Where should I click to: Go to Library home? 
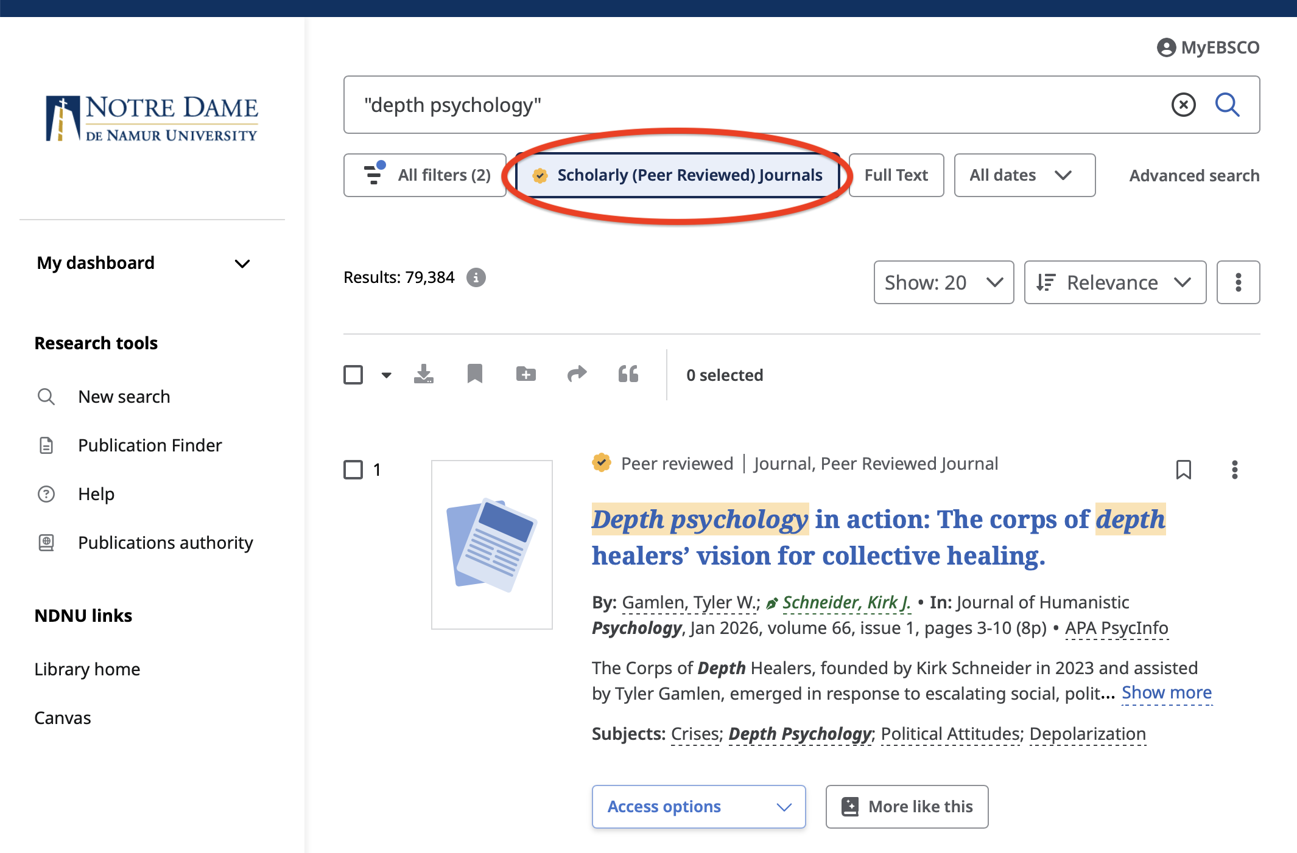click(x=88, y=669)
